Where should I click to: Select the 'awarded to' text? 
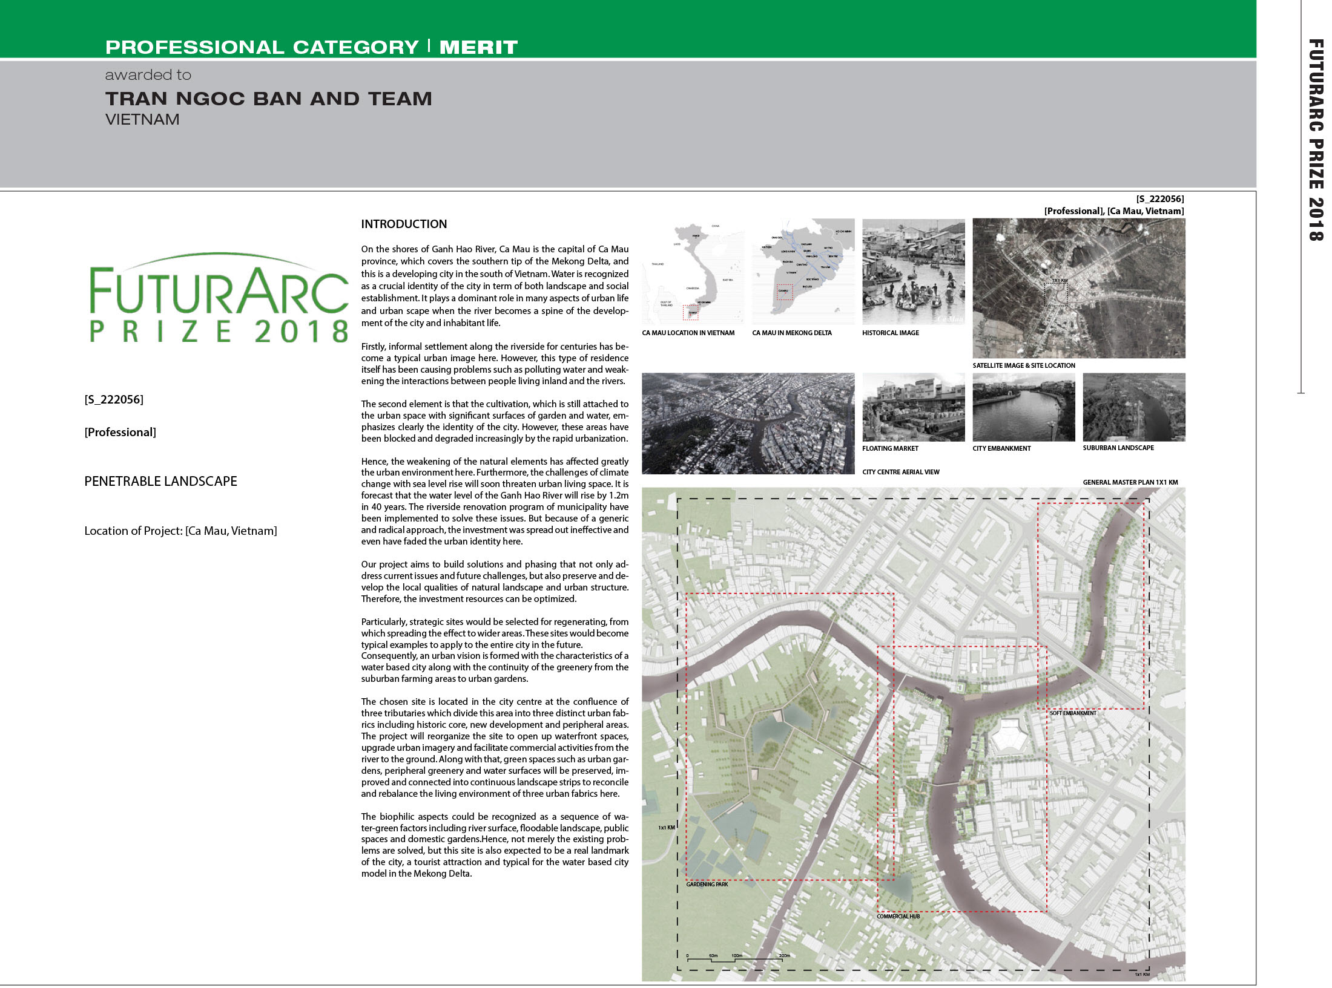click(148, 75)
